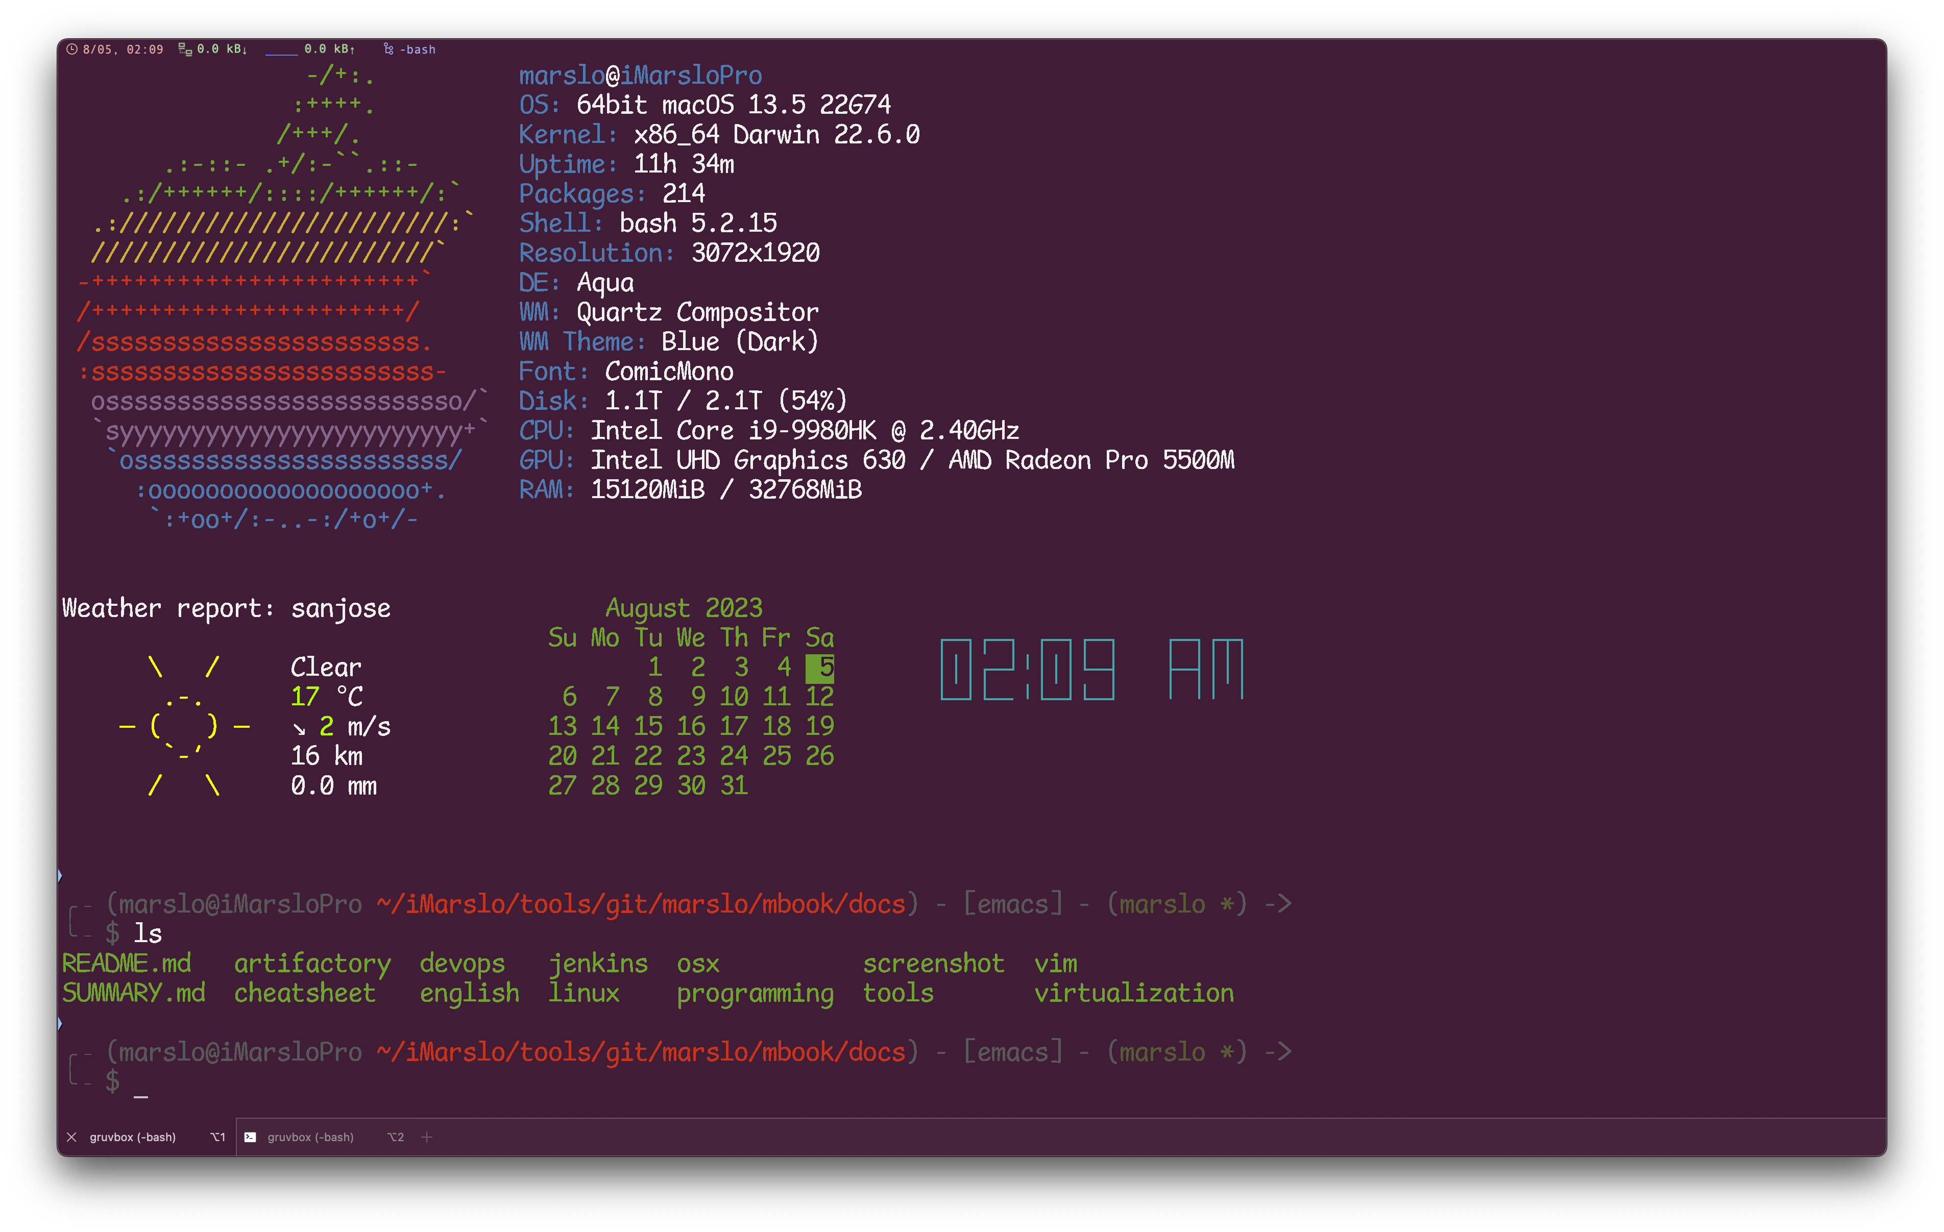1944x1232 pixels.
Task: Switch to the gruvbox (-bash) tab labeled ⌥2
Action: (325, 1137)
